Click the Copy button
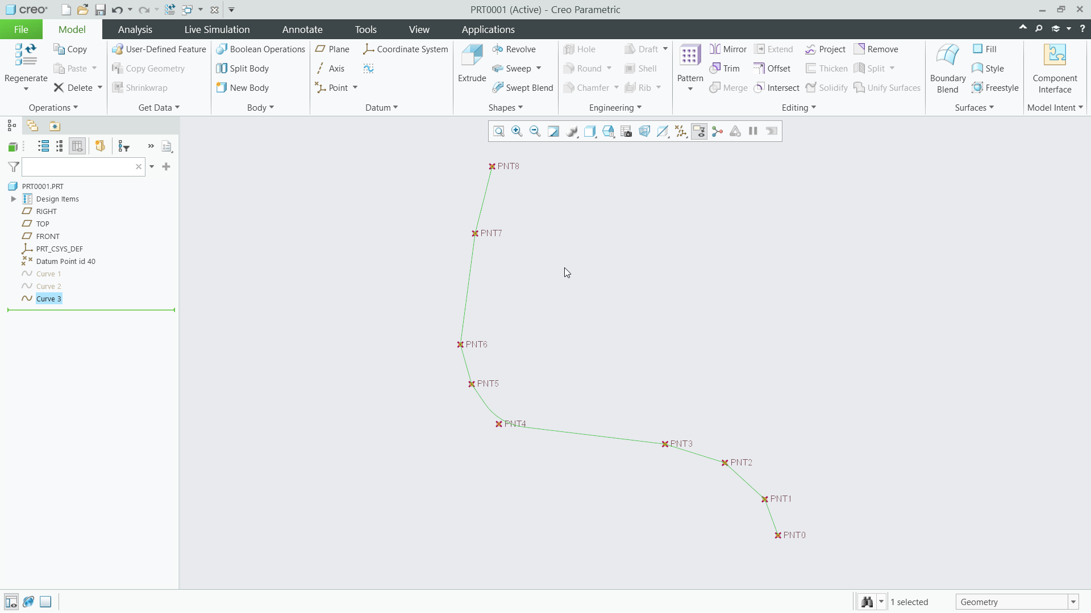The image size is (1091, 613). click(70, 49)
